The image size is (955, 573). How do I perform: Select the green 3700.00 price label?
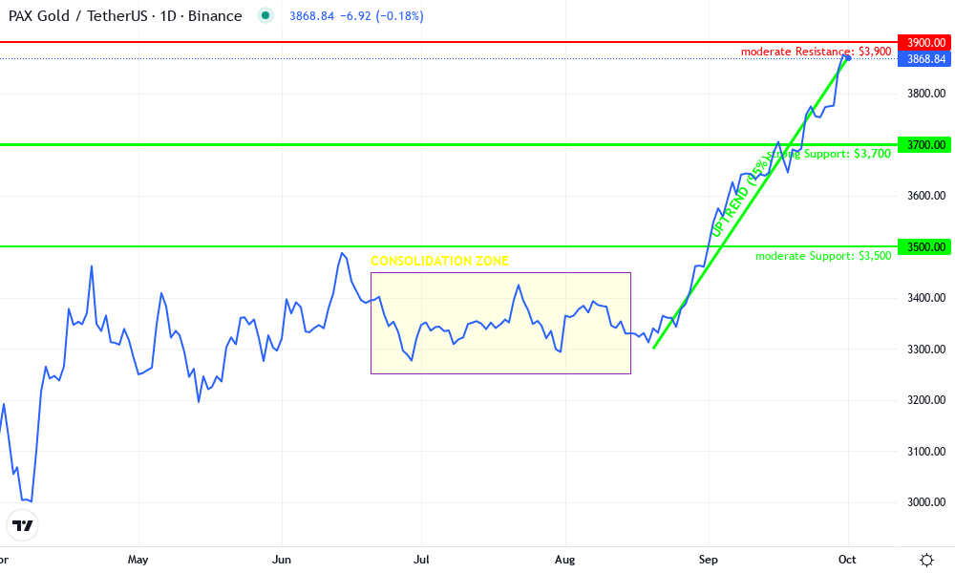tap(924, 145)
